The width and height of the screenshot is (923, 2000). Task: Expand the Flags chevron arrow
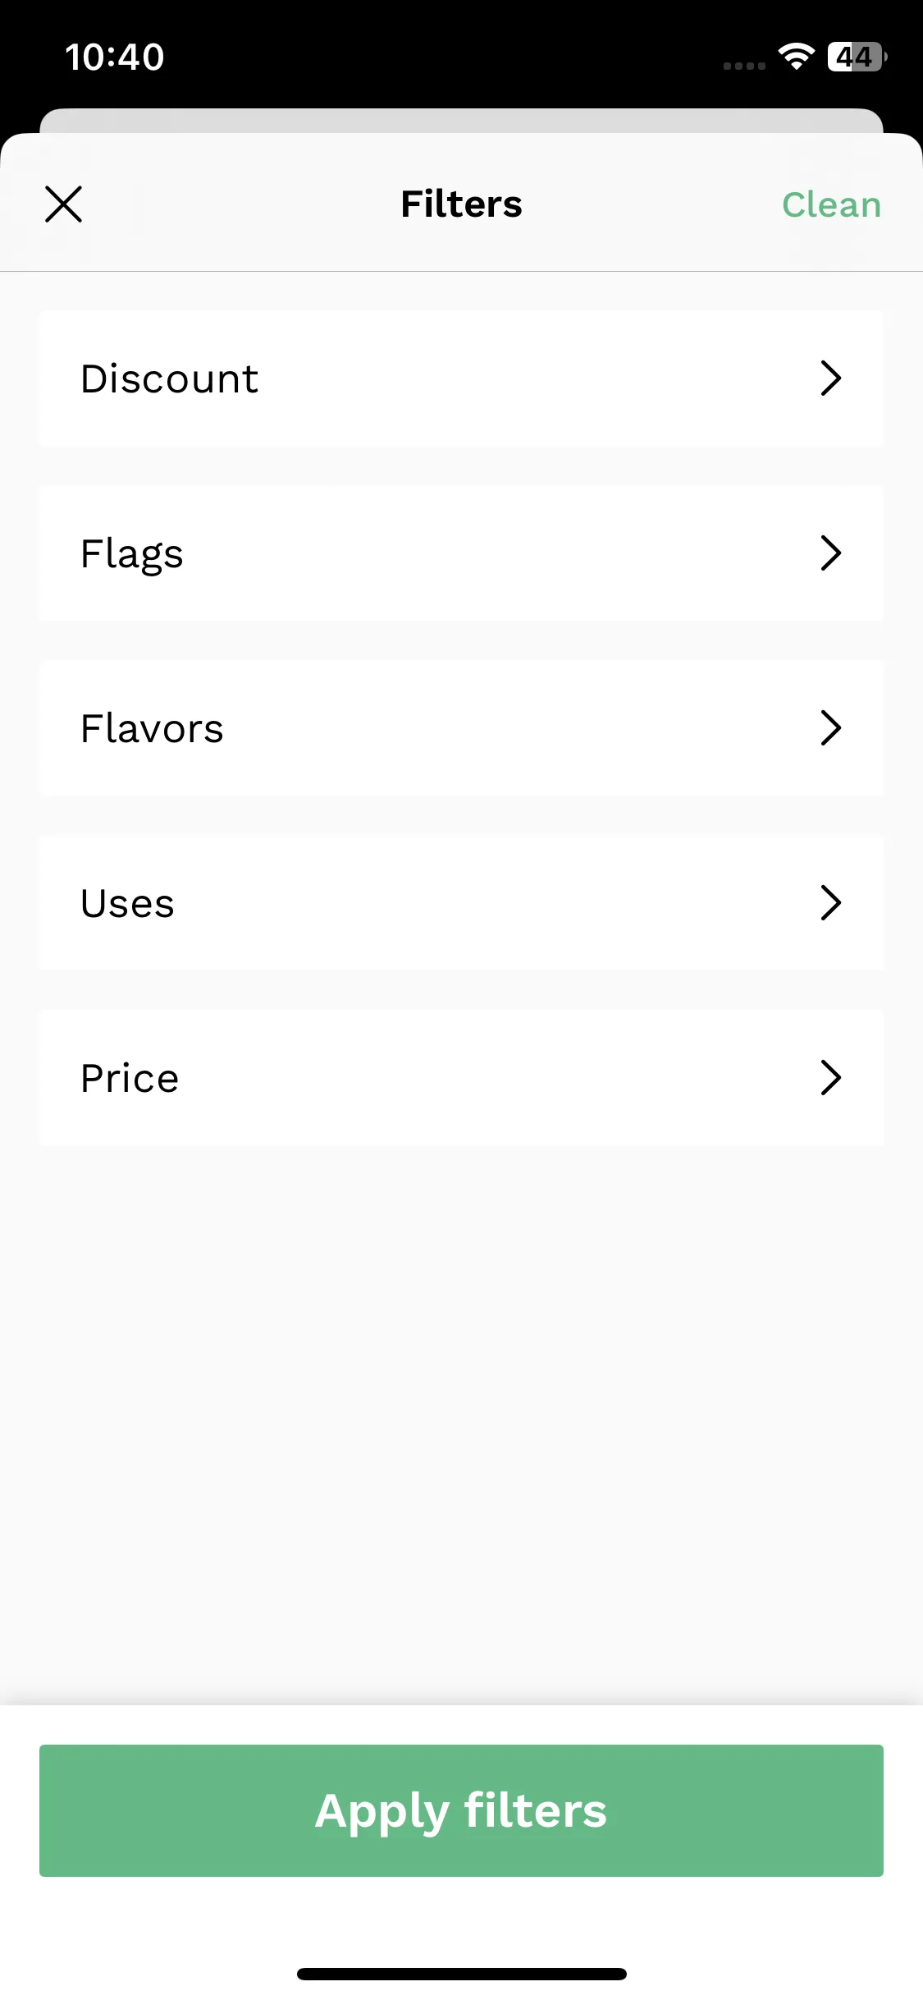point(831,553)
